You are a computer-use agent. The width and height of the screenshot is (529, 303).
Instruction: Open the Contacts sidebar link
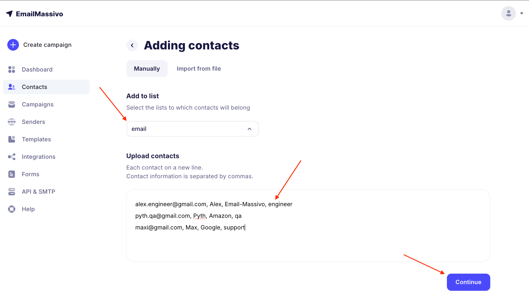pos(34,87)
